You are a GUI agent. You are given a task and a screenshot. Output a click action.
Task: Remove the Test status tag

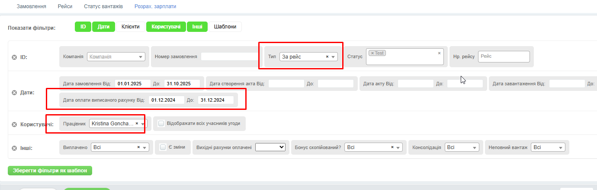coord(372,53)
